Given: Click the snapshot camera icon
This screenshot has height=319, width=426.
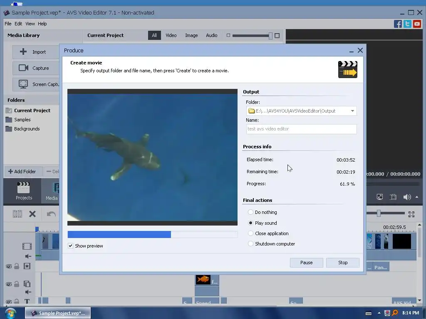Looking at the screenshot, I should 393,197.
